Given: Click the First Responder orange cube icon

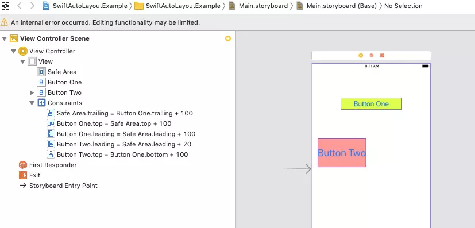Looking at the screenshot, I should click(23, 165).
